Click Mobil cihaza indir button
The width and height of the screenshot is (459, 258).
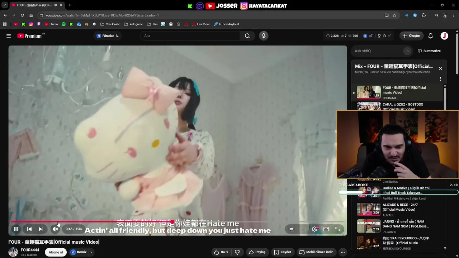(316, 252)
